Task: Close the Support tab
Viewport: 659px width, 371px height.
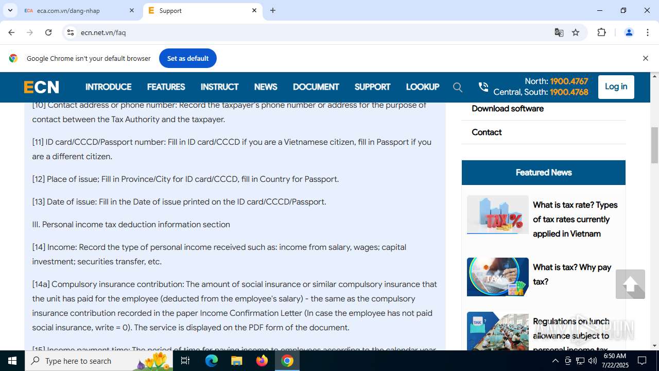Action: pos(254,10)
